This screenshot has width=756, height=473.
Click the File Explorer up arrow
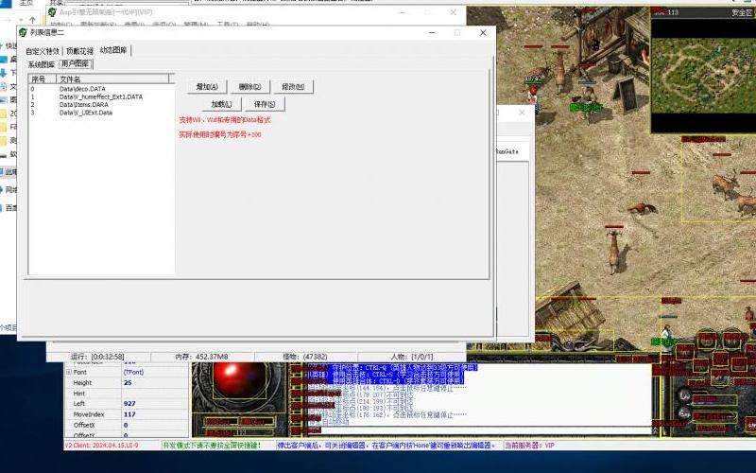point(32,20)
